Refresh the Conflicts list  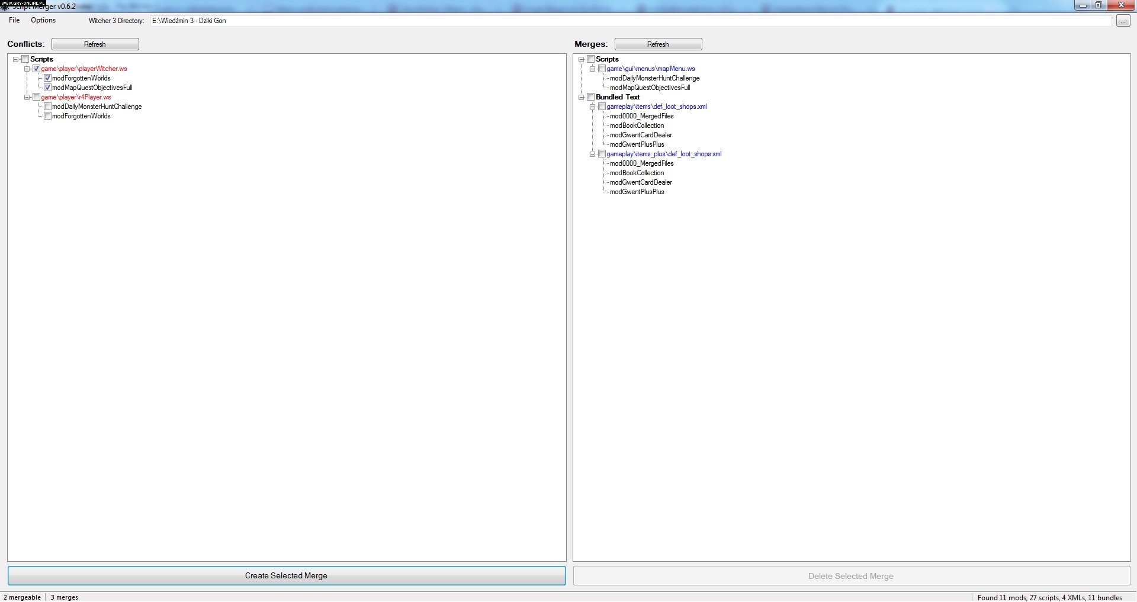[95, 44]
